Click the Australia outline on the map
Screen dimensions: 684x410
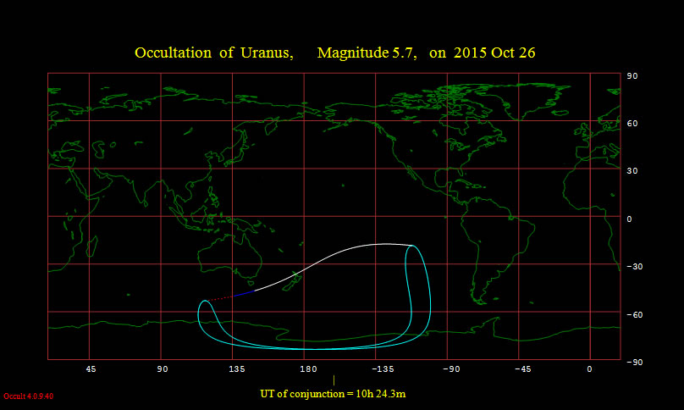[229, 256]
